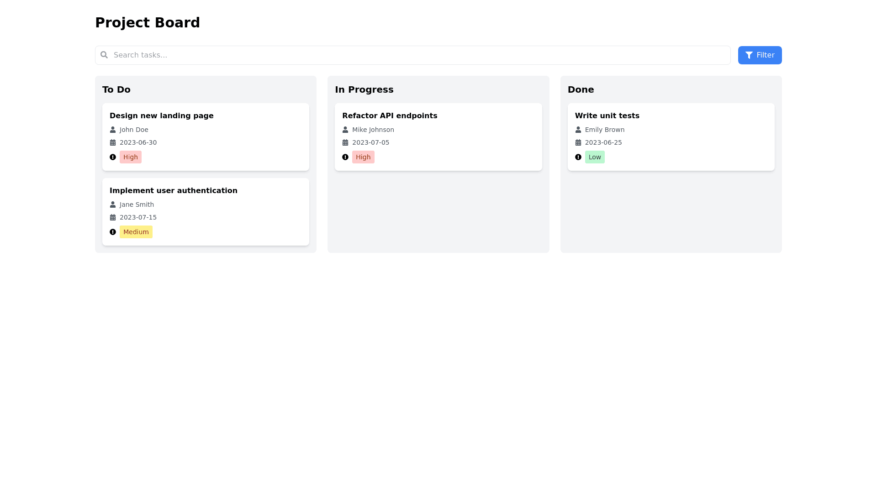Click the To Do column header

tap(116, 89)
